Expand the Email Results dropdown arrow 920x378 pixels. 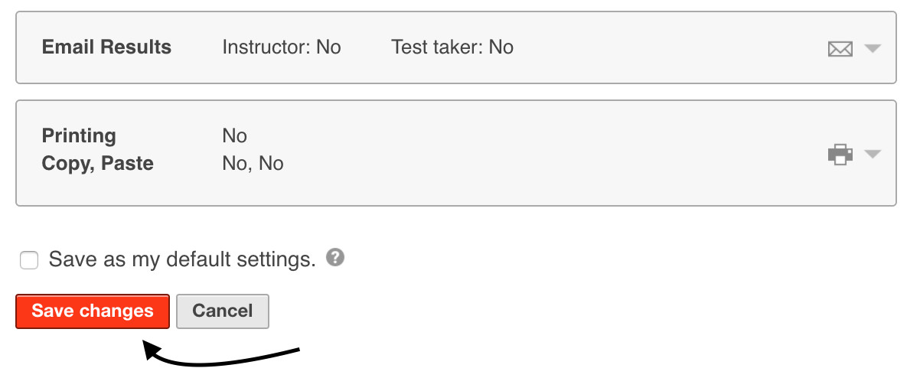(873, 48)
